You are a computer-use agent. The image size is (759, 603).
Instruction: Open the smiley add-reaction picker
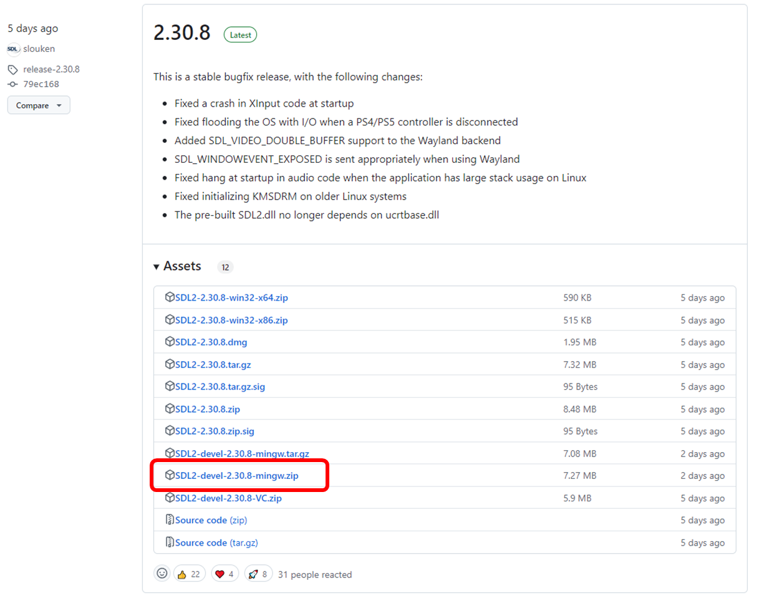(x=162, y=574)
